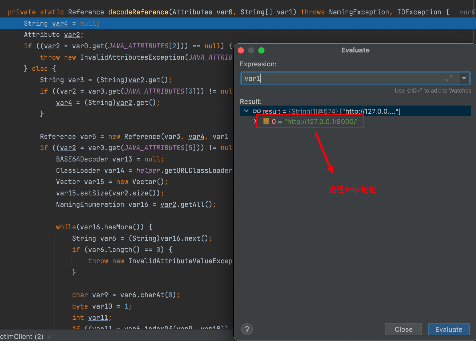Click the decodeReference method name
The width and height of the screenshot is (476, 341).
138,12
